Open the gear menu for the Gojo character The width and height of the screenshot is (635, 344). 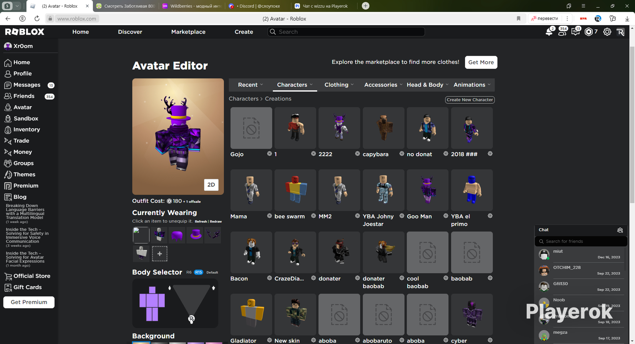[x=269, y=154]
